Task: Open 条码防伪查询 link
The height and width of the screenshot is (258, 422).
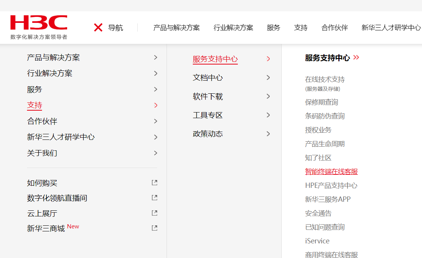Action: [x=325, y=116]
